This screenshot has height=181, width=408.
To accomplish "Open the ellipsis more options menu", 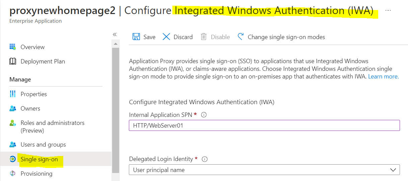I will coord(388,10).
